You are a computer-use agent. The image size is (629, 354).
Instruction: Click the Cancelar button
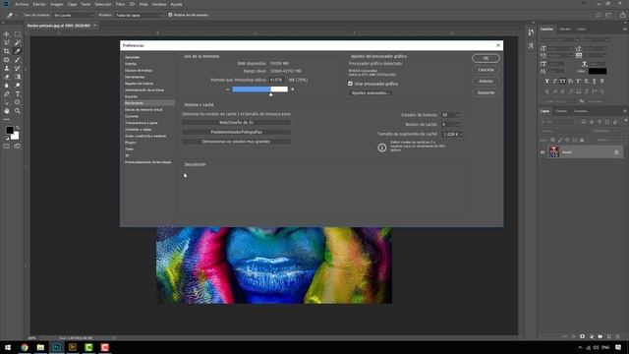486,70
